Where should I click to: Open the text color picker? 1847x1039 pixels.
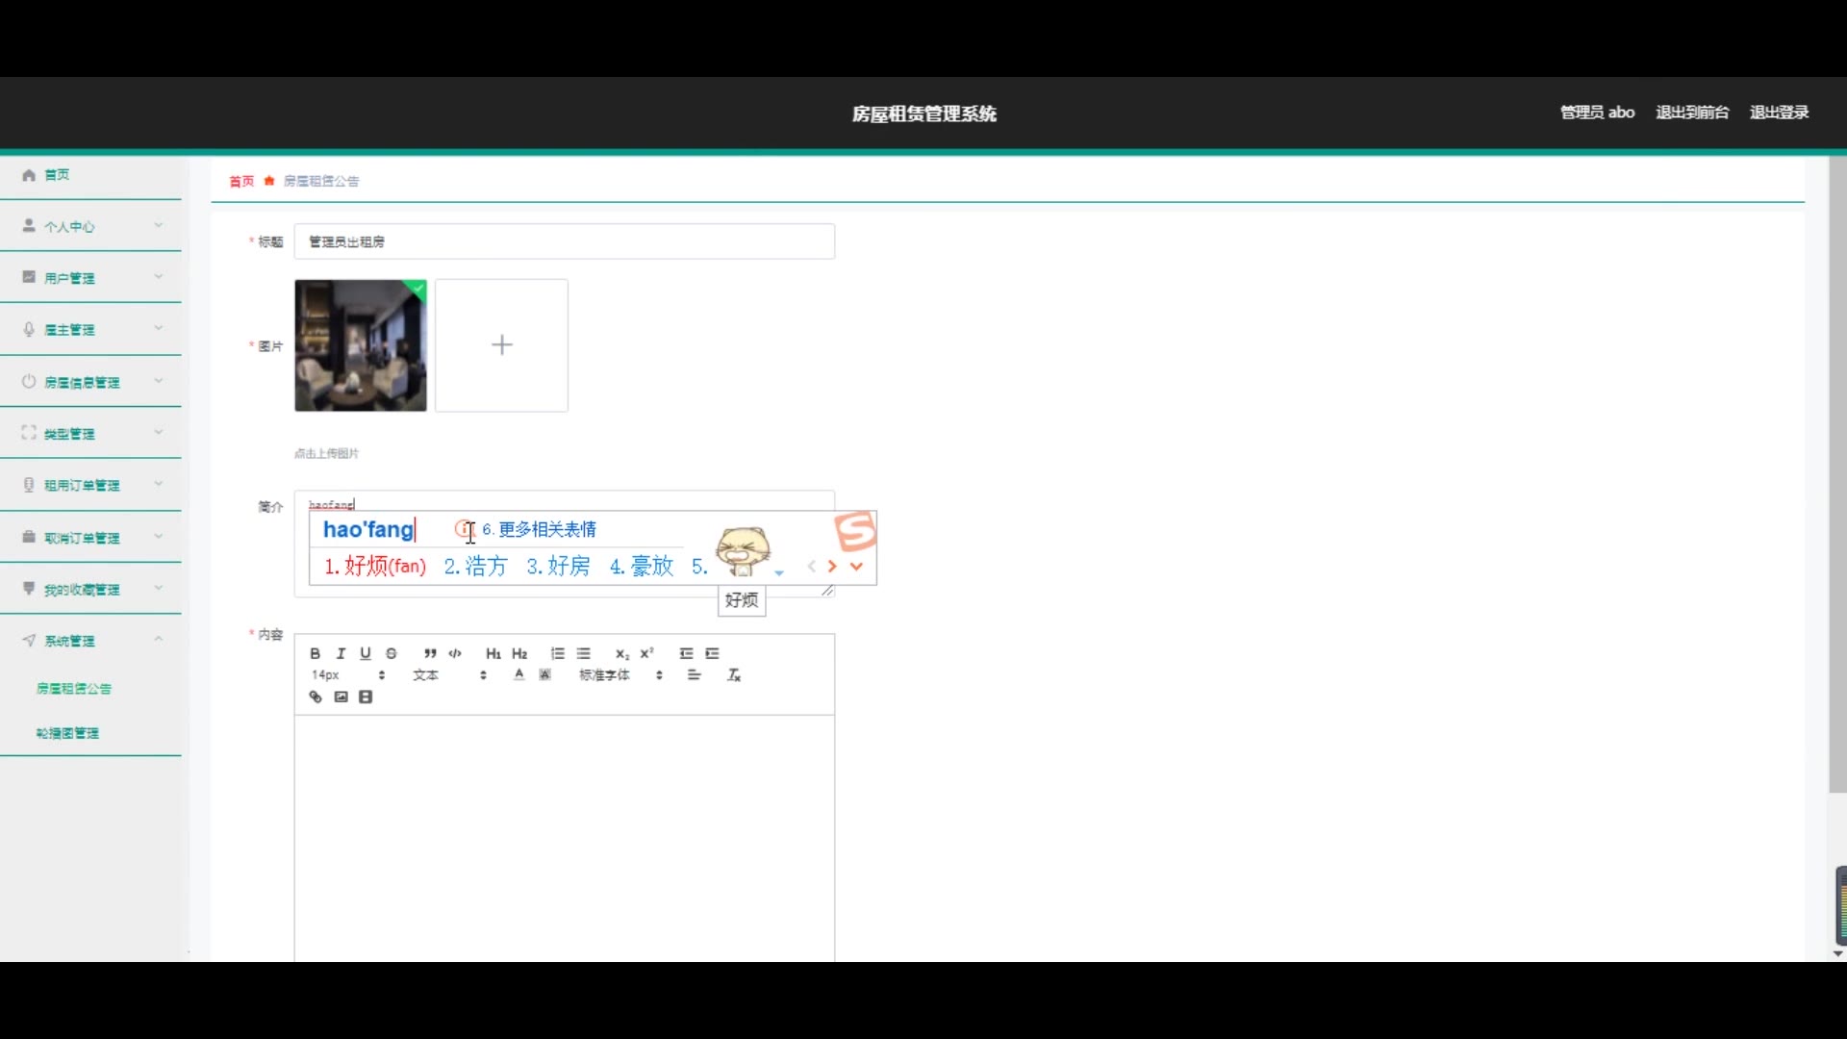coord(519,675)
